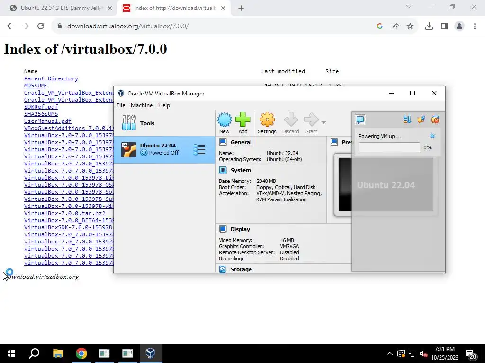Open the Help menu in VirtualBox Manager
The image size is (485, 363).
click(164, 105)
